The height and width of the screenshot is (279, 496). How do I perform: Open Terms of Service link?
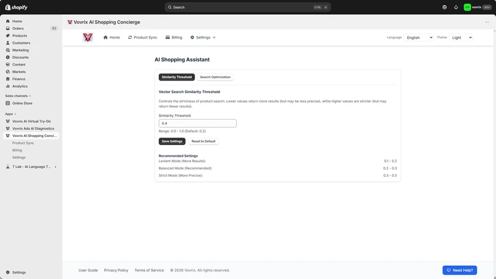click(x=149, y=270)
